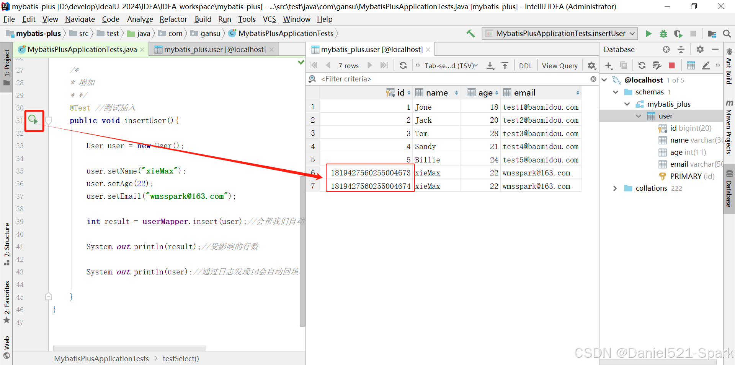
Task: Click edit source pencil icon in Database panel
Action: pyautogui.click(x=706, y=65)
